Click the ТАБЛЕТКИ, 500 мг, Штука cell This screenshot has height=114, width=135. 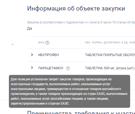110,68
